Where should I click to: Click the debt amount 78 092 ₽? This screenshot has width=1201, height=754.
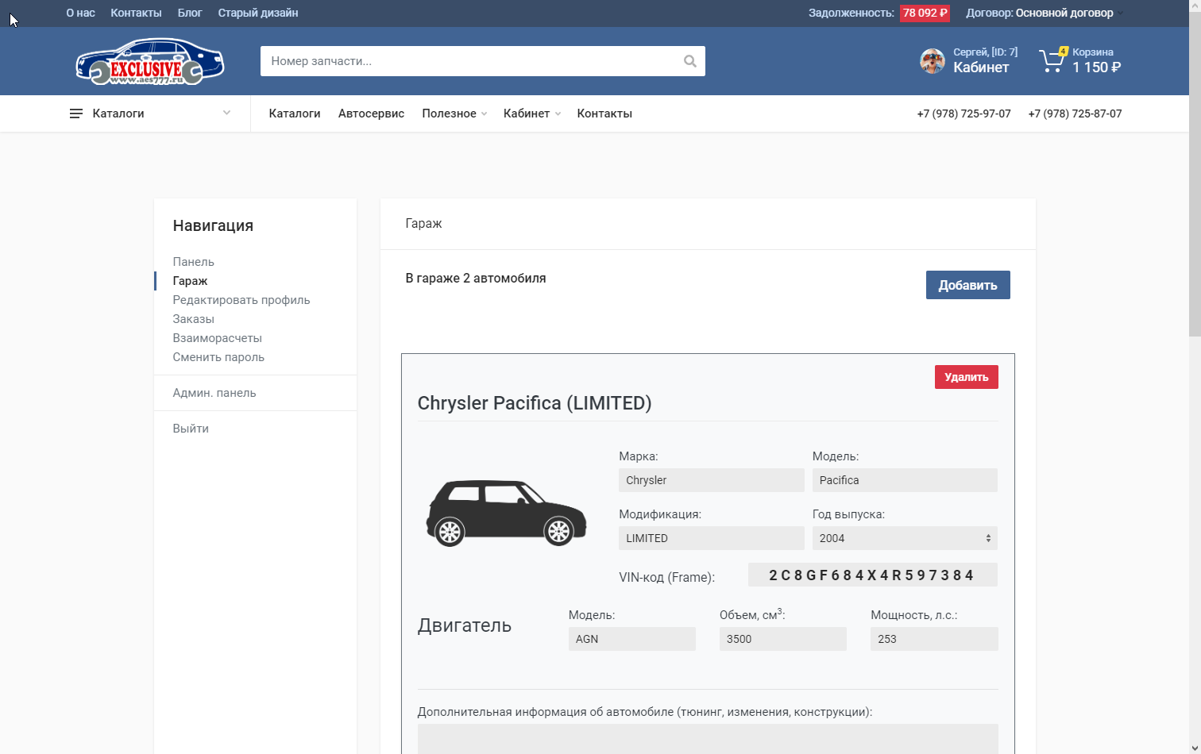[x=925, y=13]
